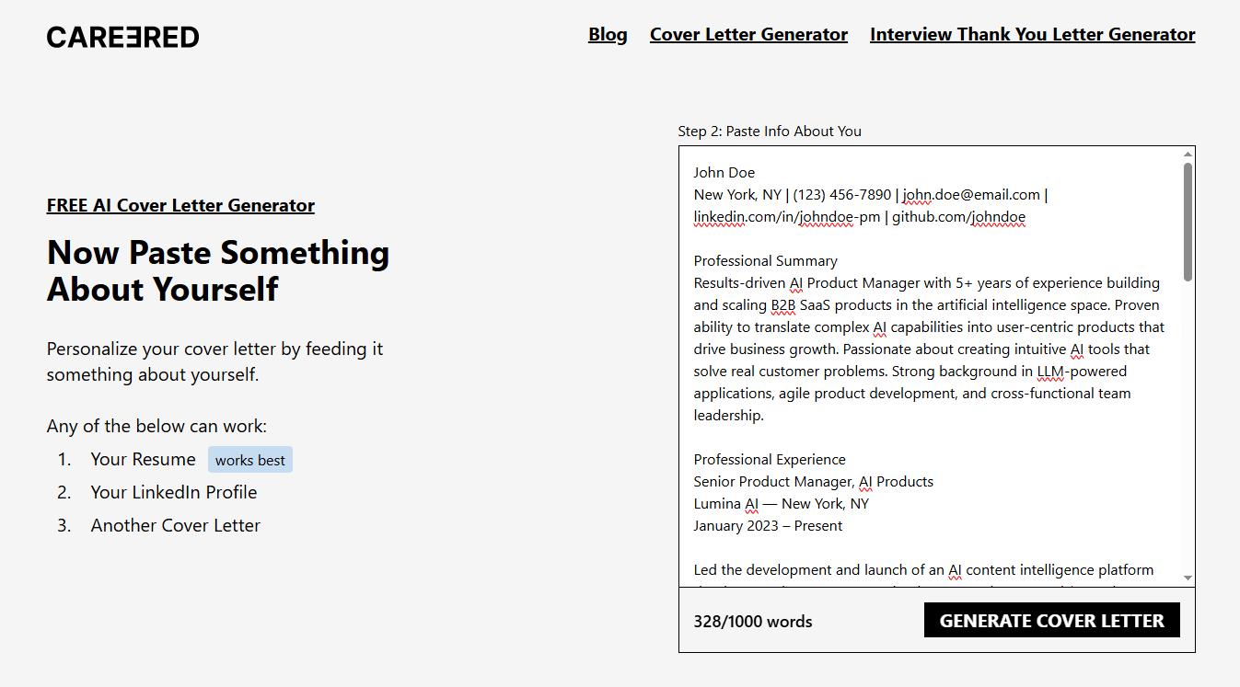Click the empty scrollbar track below thumb
Image resolution: width=1240 pixels, height=687 pixels.
(x=1188, y=428)
